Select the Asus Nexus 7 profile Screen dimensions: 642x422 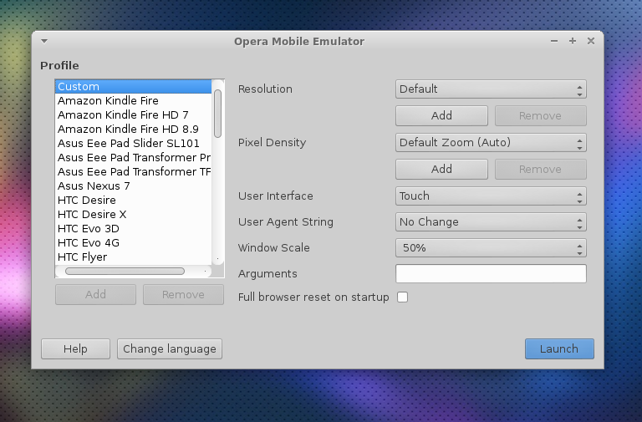[x=134, y=186]
